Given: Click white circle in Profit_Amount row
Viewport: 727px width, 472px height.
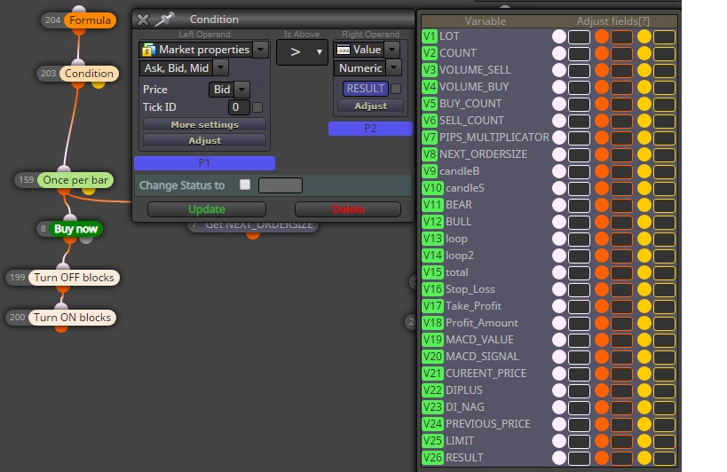Looking at the screenshot, I should pos(559,323).
